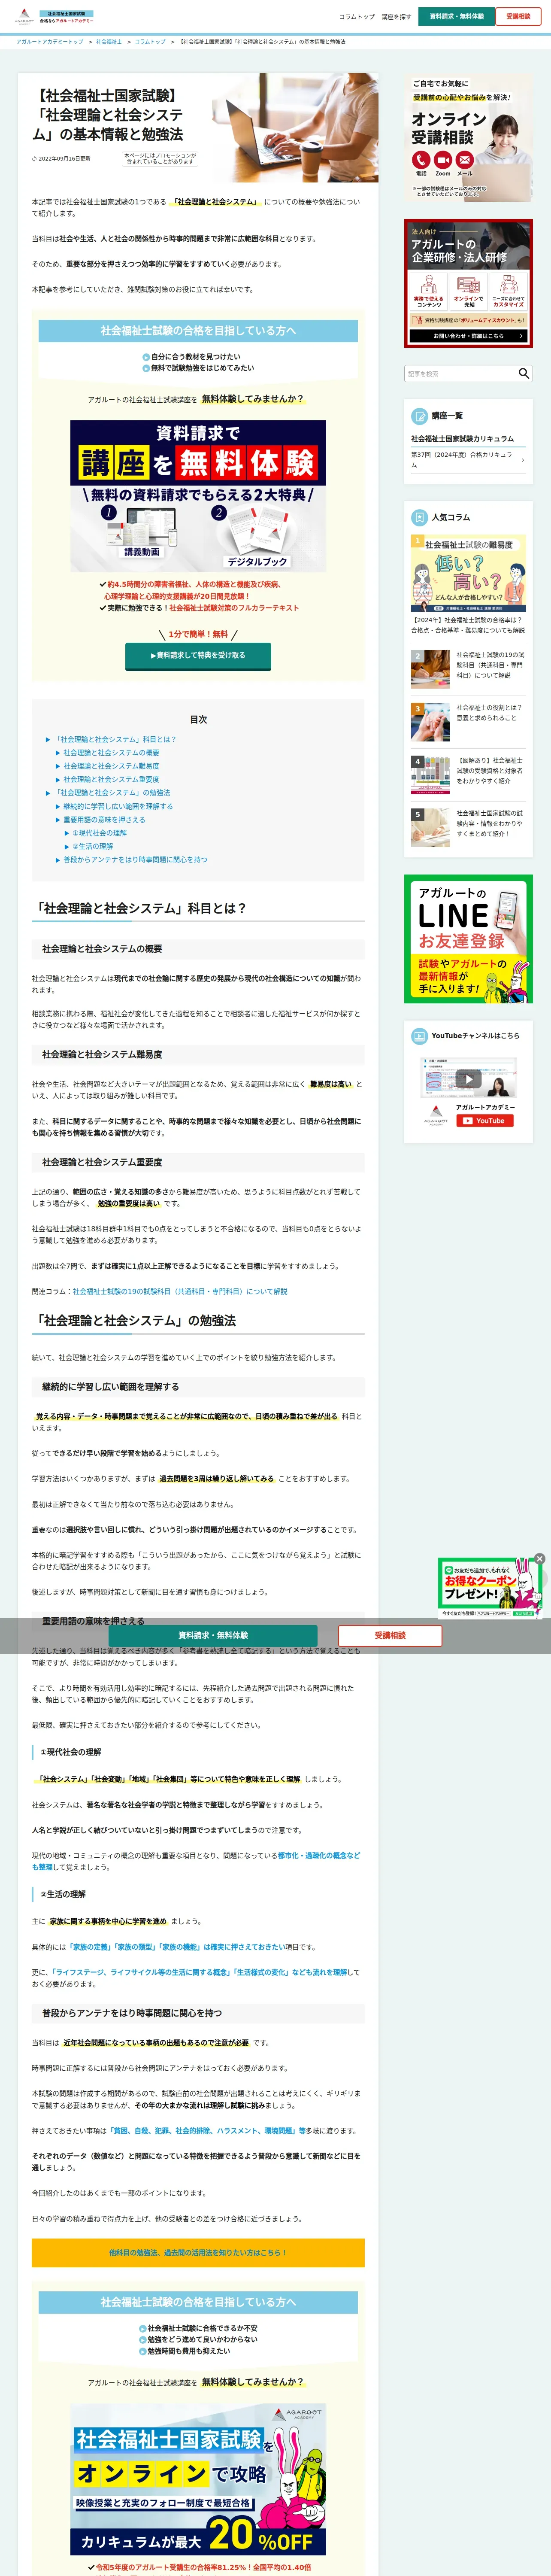Click the 資料請求で講座を無料体験 banner image
551x2576 pixels.
pos(198,496)
